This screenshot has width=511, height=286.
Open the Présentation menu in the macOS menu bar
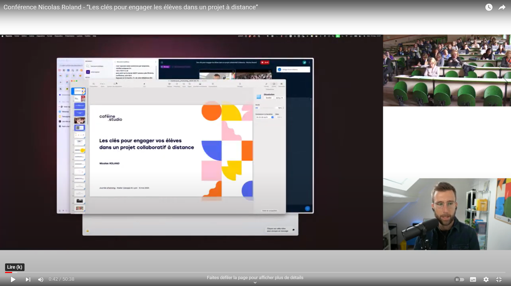click(x=70, y=36)
